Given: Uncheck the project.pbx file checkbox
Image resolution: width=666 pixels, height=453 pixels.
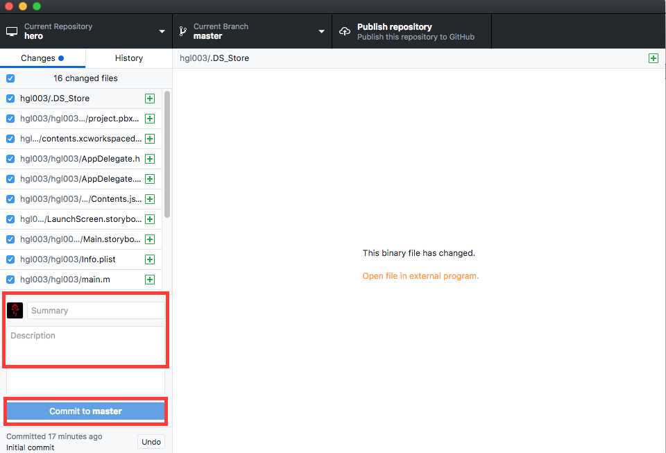Looking at the screenshot, I should 10,119.
